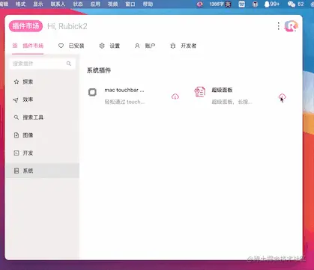The image size is (314, 270).
Task: Focus the Hi, Rubick2 search input
Action: [67, 26]
